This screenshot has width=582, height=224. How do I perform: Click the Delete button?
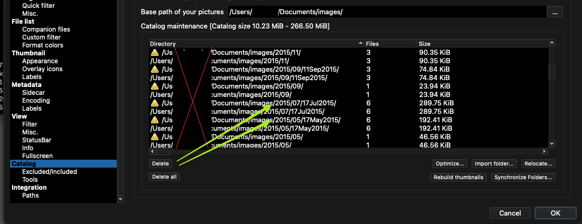[x=161, y=163]
